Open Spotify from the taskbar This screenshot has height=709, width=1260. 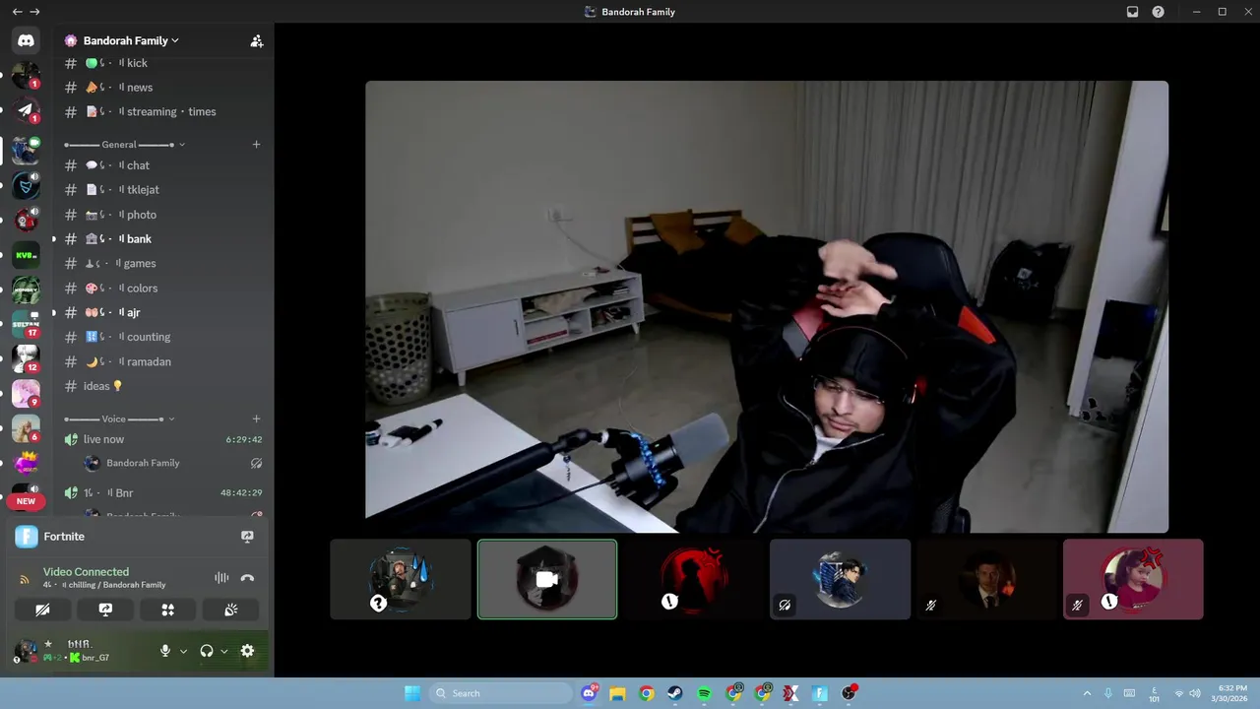pyautogui.click(x=705, y=693)
